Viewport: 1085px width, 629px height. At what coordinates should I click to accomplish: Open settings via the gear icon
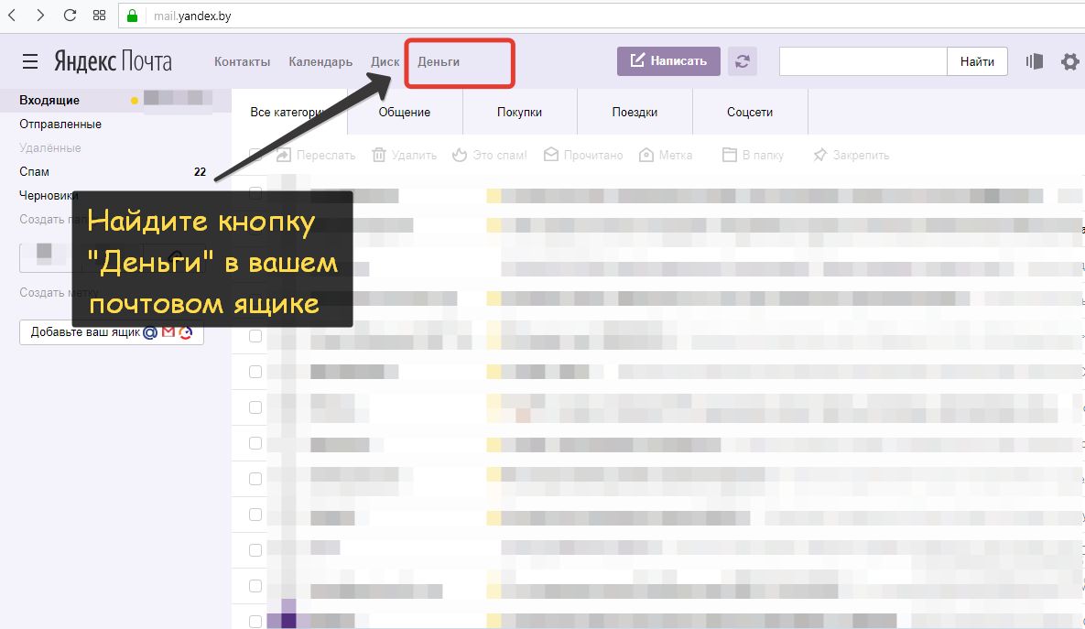pyautogui.click(x=1069, y=61)
